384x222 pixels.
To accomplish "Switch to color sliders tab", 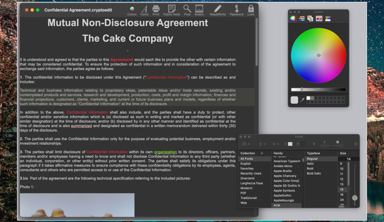I will 301,19.
